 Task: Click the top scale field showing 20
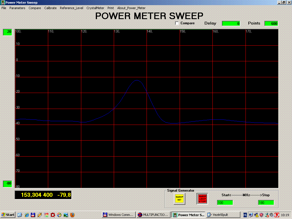(x=7, y=32)
